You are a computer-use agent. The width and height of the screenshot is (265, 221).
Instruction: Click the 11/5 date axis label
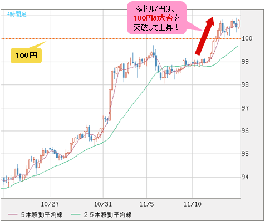click(146, 204)
